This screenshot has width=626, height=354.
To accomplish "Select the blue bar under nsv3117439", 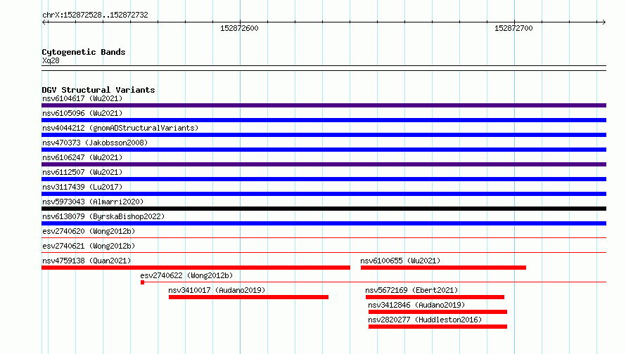I will [324, 194].
